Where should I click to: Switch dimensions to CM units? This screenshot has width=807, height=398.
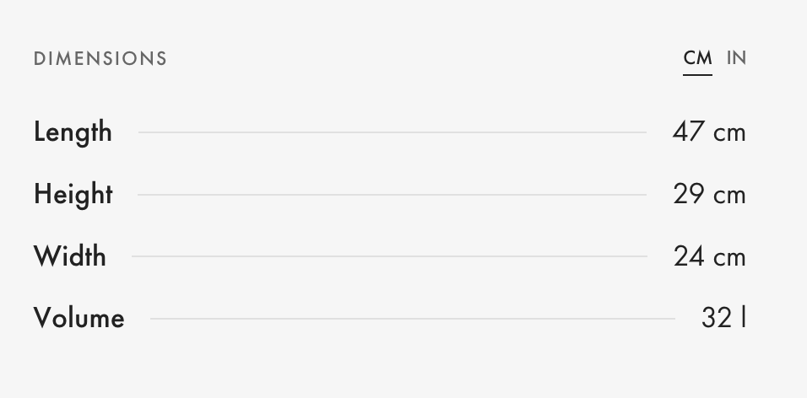(x=697, y=58)
